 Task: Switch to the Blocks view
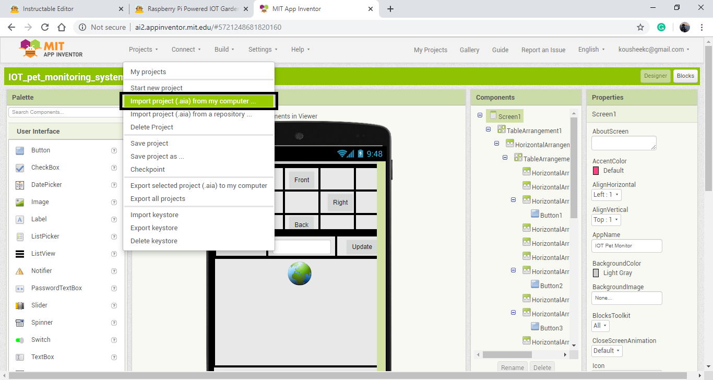click(685, 76)
